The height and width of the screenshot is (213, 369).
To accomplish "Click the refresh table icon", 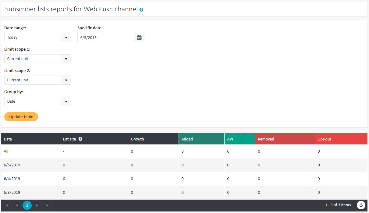I will click(361, 205).
